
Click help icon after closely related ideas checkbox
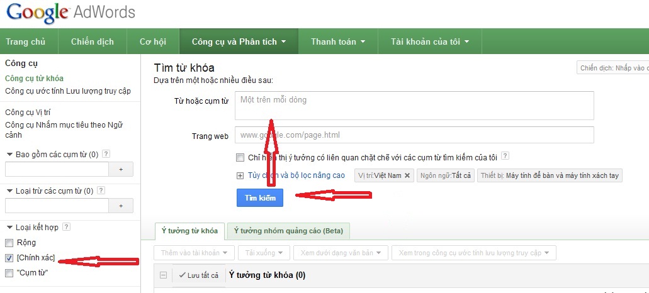point(505,156)
